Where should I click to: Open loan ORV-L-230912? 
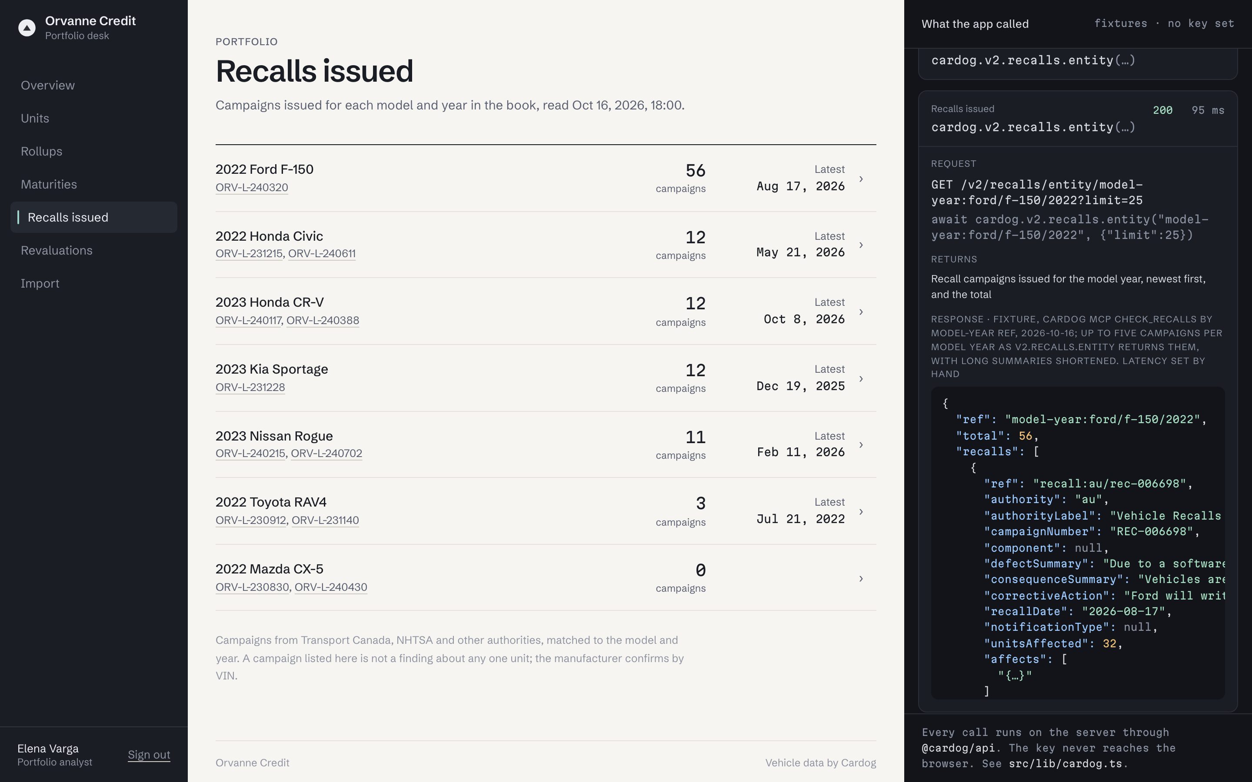(251, 520)
